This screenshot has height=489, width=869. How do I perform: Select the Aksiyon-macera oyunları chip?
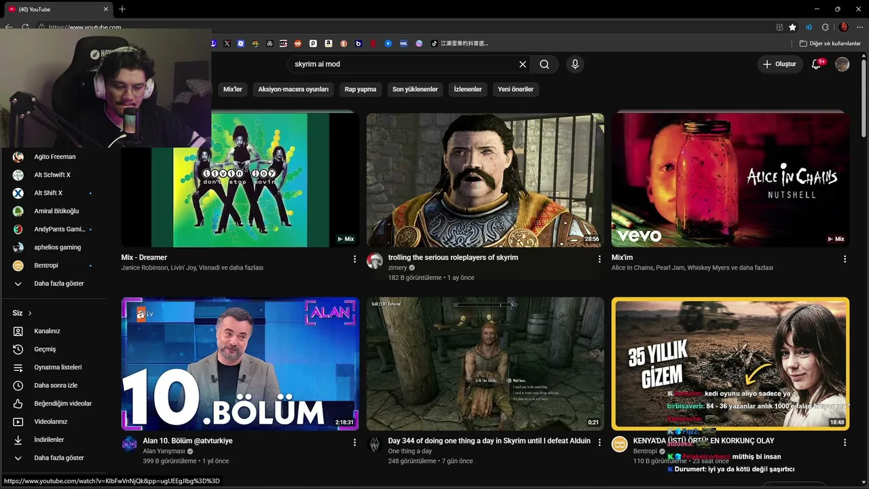(x=293, y=89)
